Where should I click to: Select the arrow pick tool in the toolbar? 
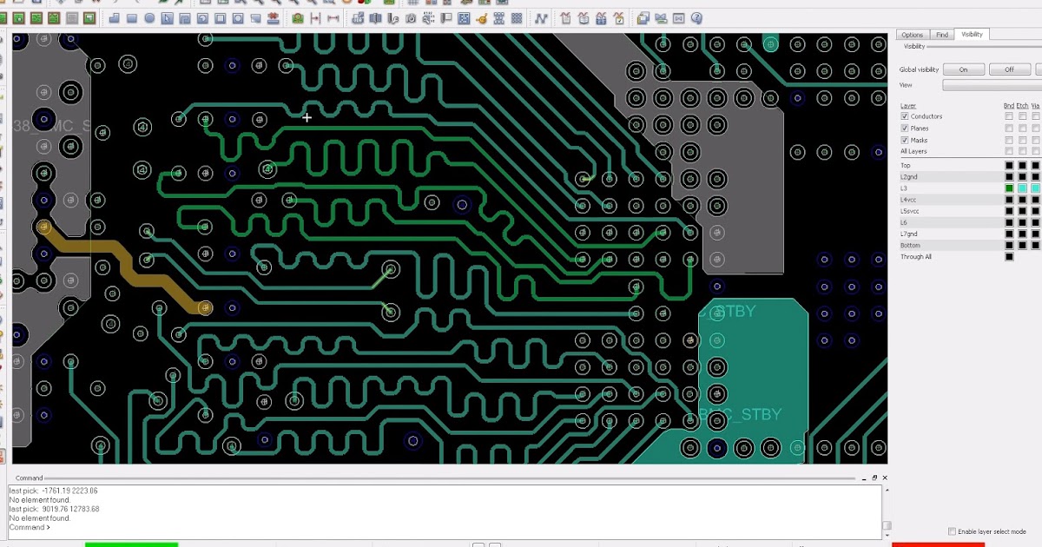click(x=167, y=17)
